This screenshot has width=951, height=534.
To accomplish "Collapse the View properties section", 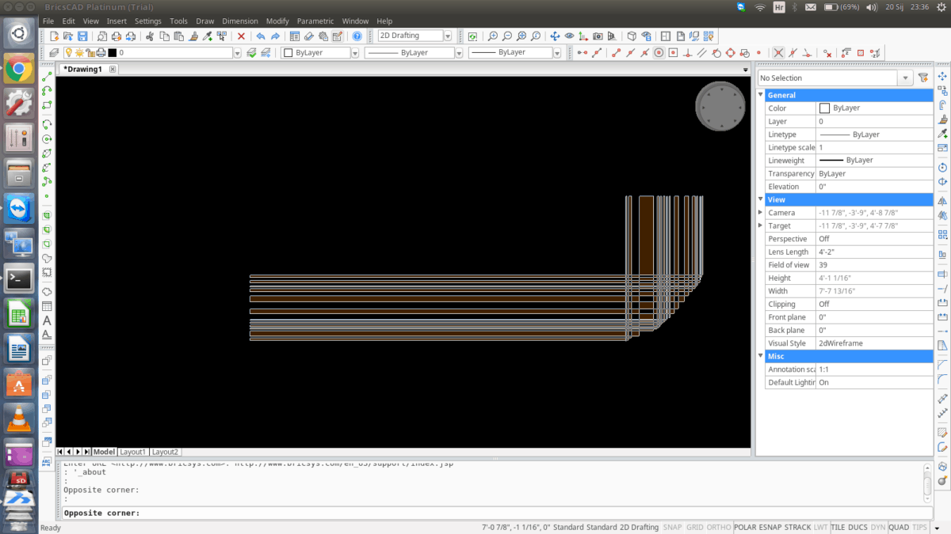I will coord(761,199).
